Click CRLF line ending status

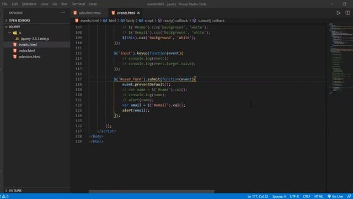pyautogui.click(x=307, y=196)
